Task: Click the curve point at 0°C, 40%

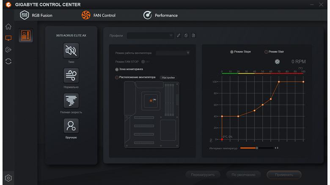Action: [222, 116]
